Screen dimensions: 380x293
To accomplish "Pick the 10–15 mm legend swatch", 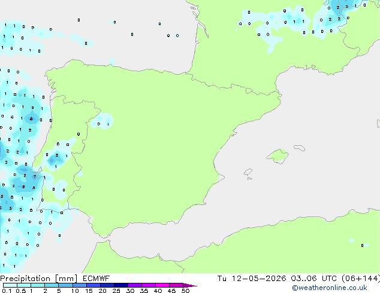I will (79, 285).
